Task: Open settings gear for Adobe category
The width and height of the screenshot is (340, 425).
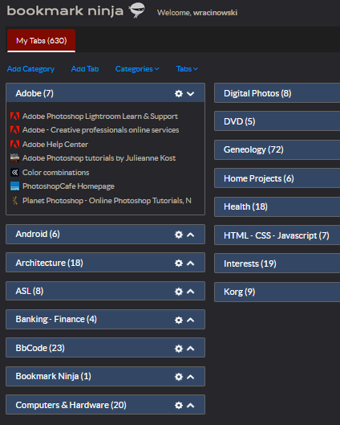Action: [179, 93]
